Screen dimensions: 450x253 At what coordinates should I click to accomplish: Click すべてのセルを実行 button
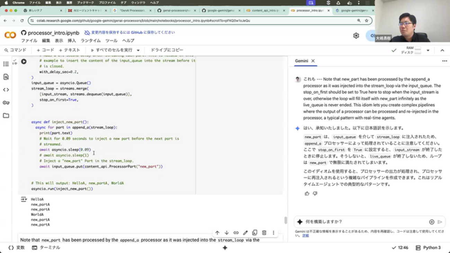tap(111, 50)
